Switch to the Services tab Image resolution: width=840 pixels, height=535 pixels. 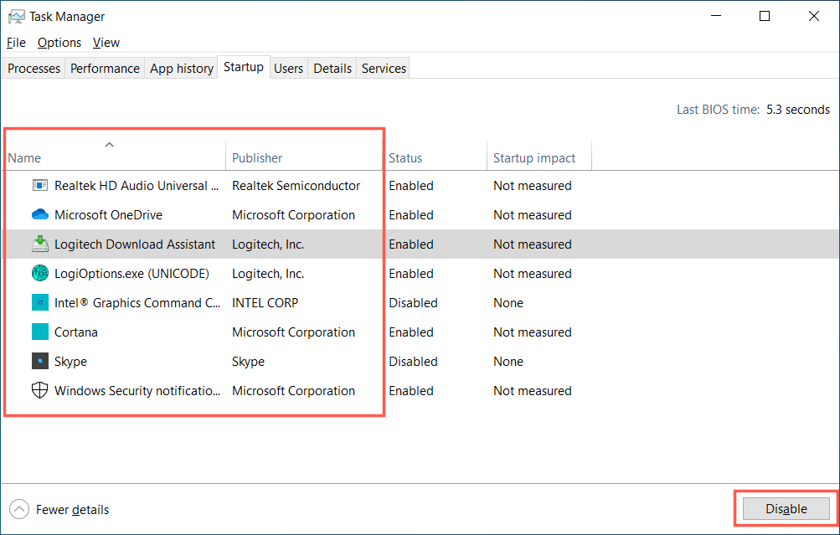[x=384, y=69]
